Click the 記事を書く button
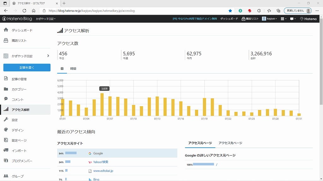The image size is (323, 181). 27,68
